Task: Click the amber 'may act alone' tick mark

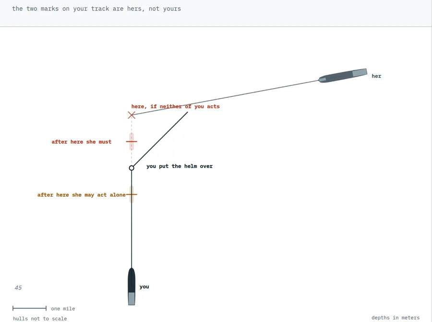Action: [x=132, y=195]
